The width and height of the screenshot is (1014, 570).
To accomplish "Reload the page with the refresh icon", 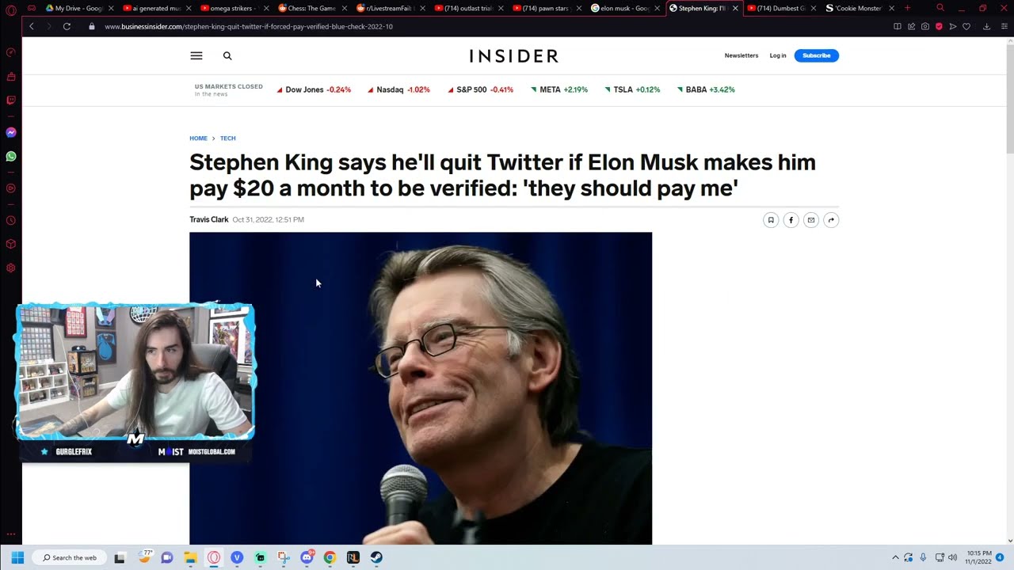I will 67,26.
